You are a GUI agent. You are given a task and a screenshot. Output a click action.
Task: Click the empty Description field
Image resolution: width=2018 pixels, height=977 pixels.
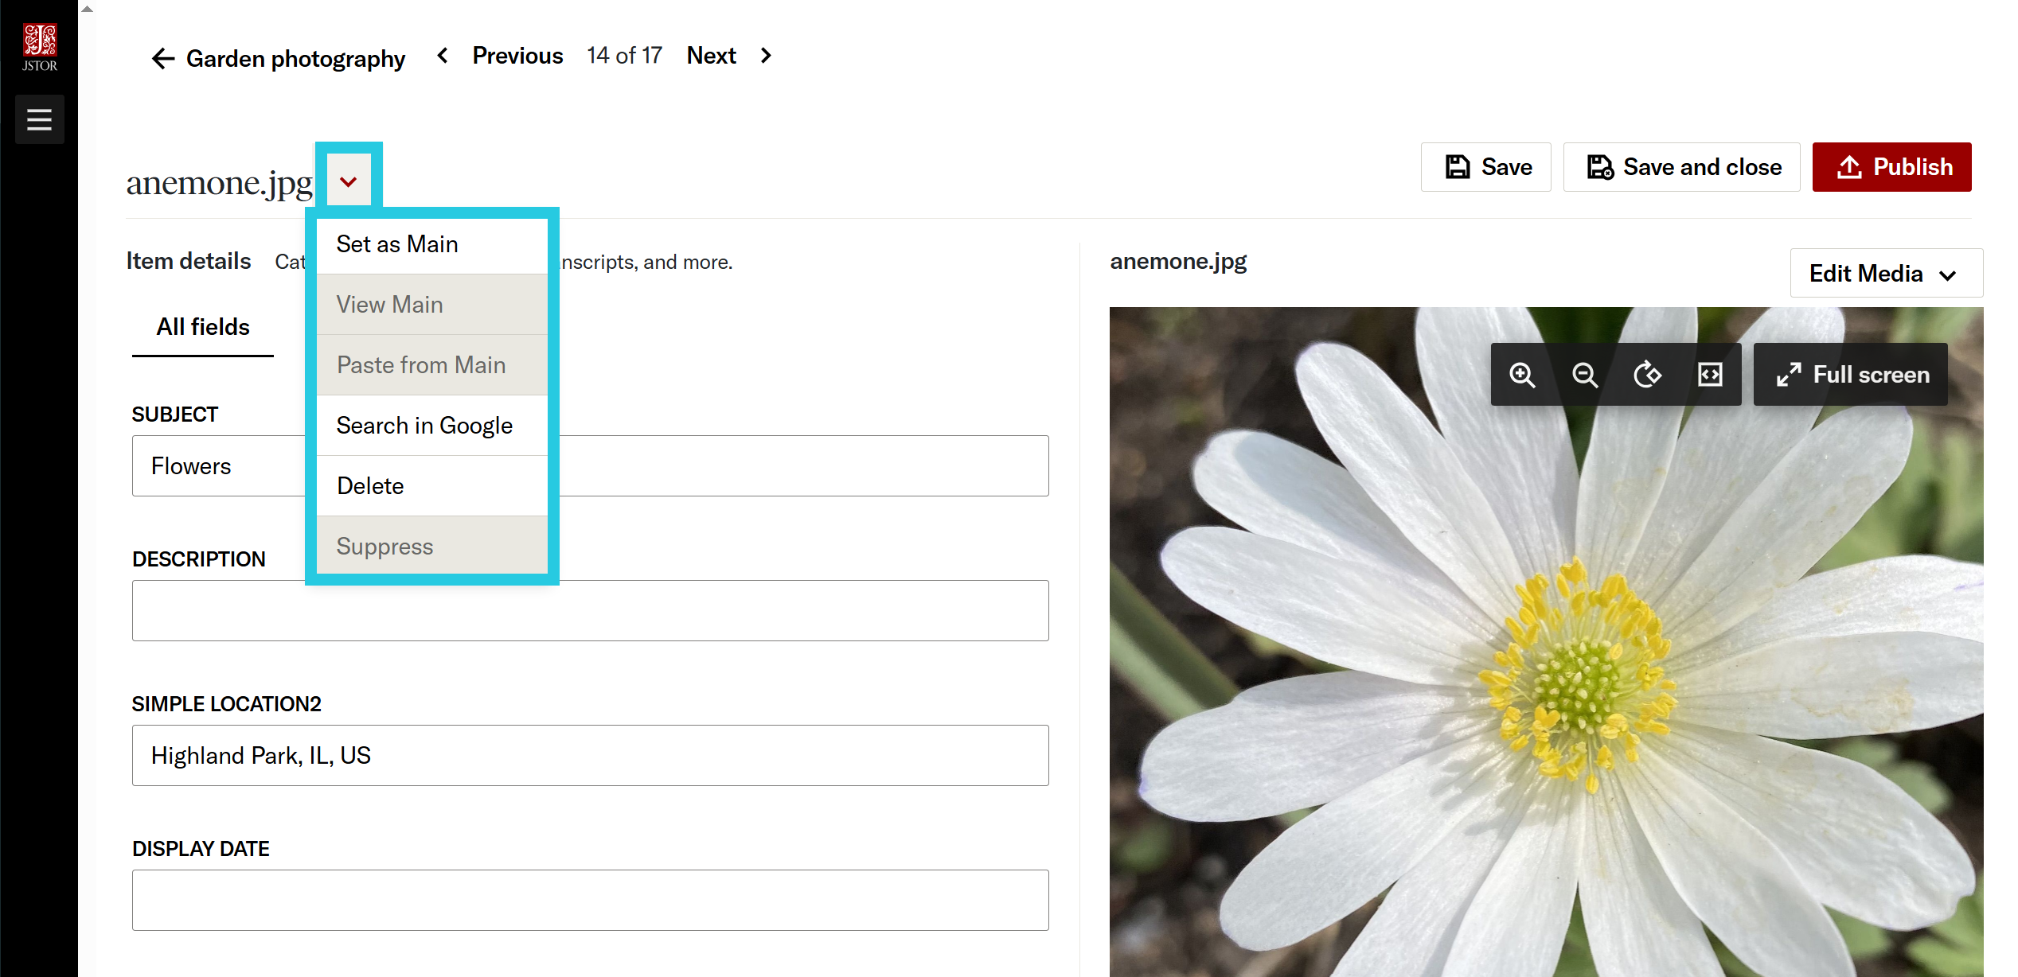[x=591, y=611]
